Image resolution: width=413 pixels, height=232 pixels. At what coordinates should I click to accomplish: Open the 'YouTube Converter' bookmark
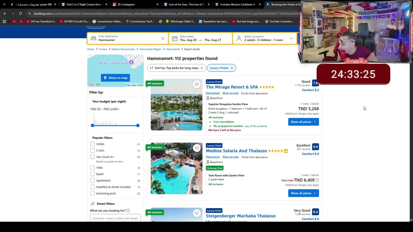[279, 22]
